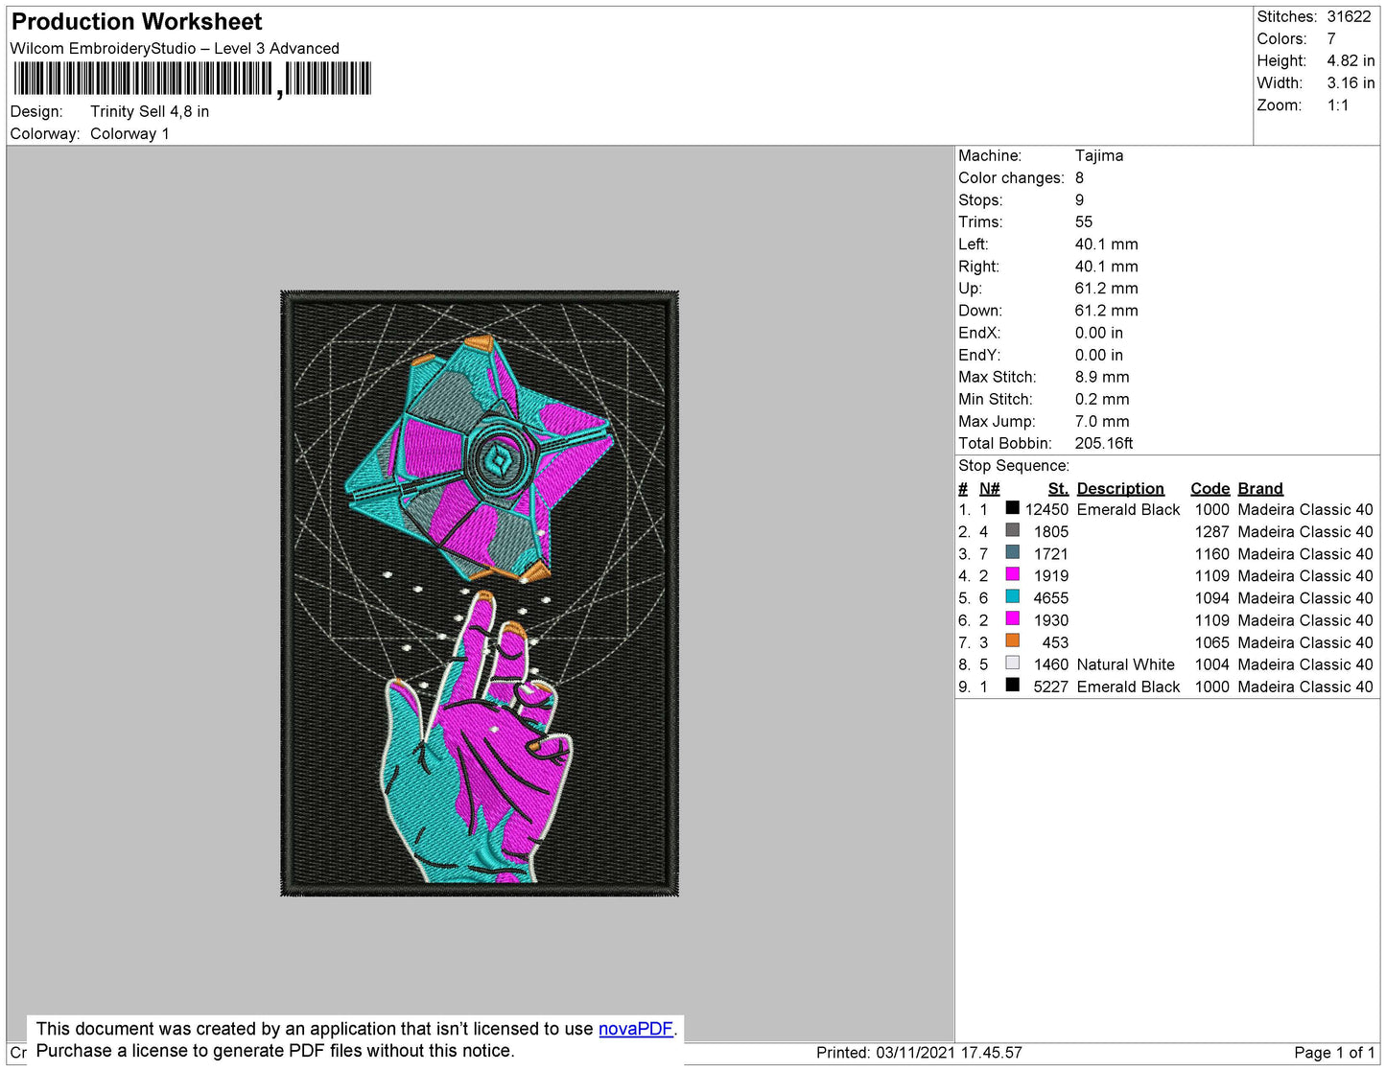Click the Width value "3.16 in"
Screen dimensions: 1386x1071
[1351, 83]
